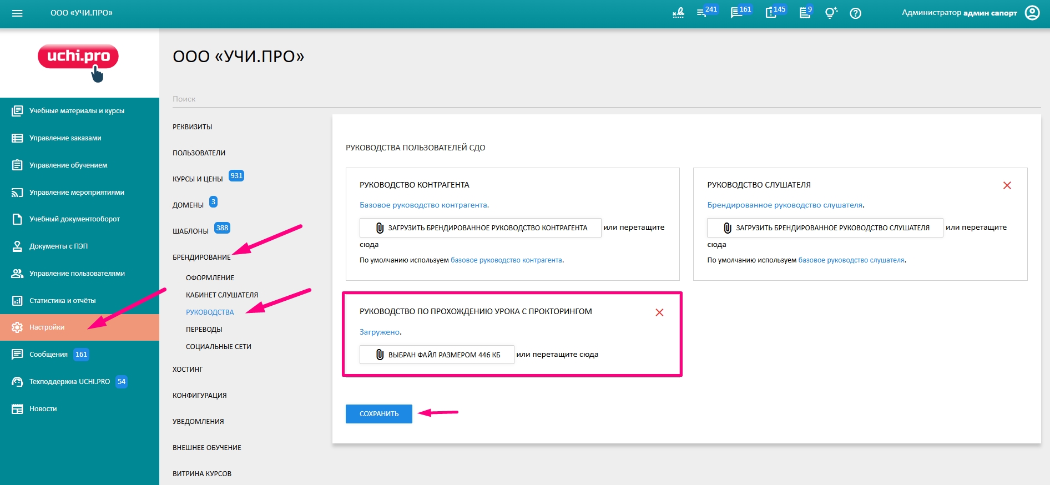Click into the Поиск search field

607,99
